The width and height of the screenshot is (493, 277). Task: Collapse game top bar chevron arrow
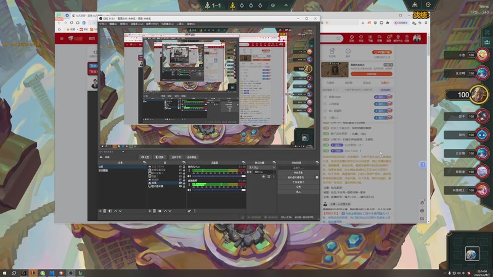286,5
